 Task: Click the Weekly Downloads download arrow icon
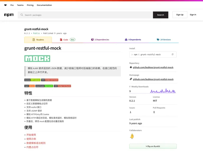point(130,87)
